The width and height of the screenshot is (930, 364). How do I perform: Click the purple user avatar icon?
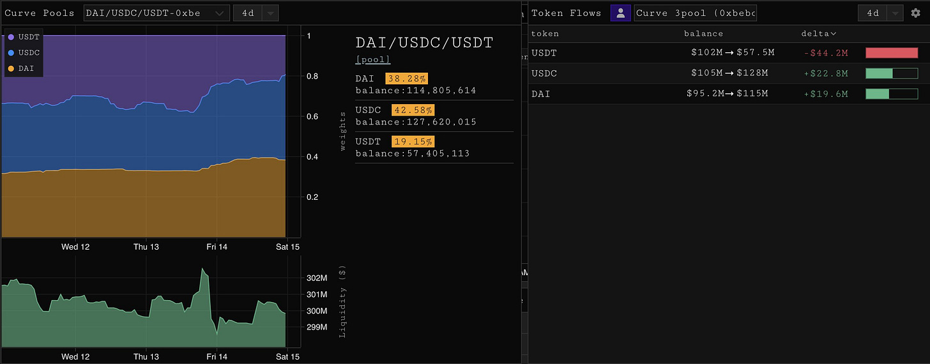(x=620, y=13)
